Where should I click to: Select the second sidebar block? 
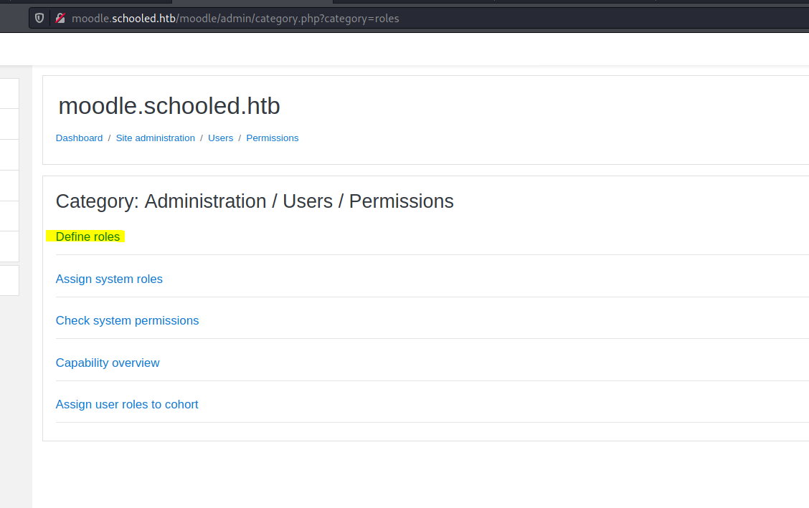[x=9, y=124]
